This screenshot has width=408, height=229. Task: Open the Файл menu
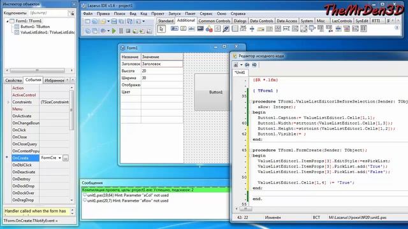click(88, 13)
